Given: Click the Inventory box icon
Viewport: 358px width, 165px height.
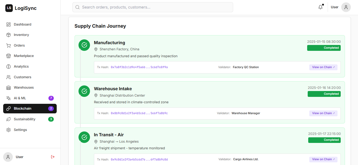Looking at the screenshot, I should [9, 35].
